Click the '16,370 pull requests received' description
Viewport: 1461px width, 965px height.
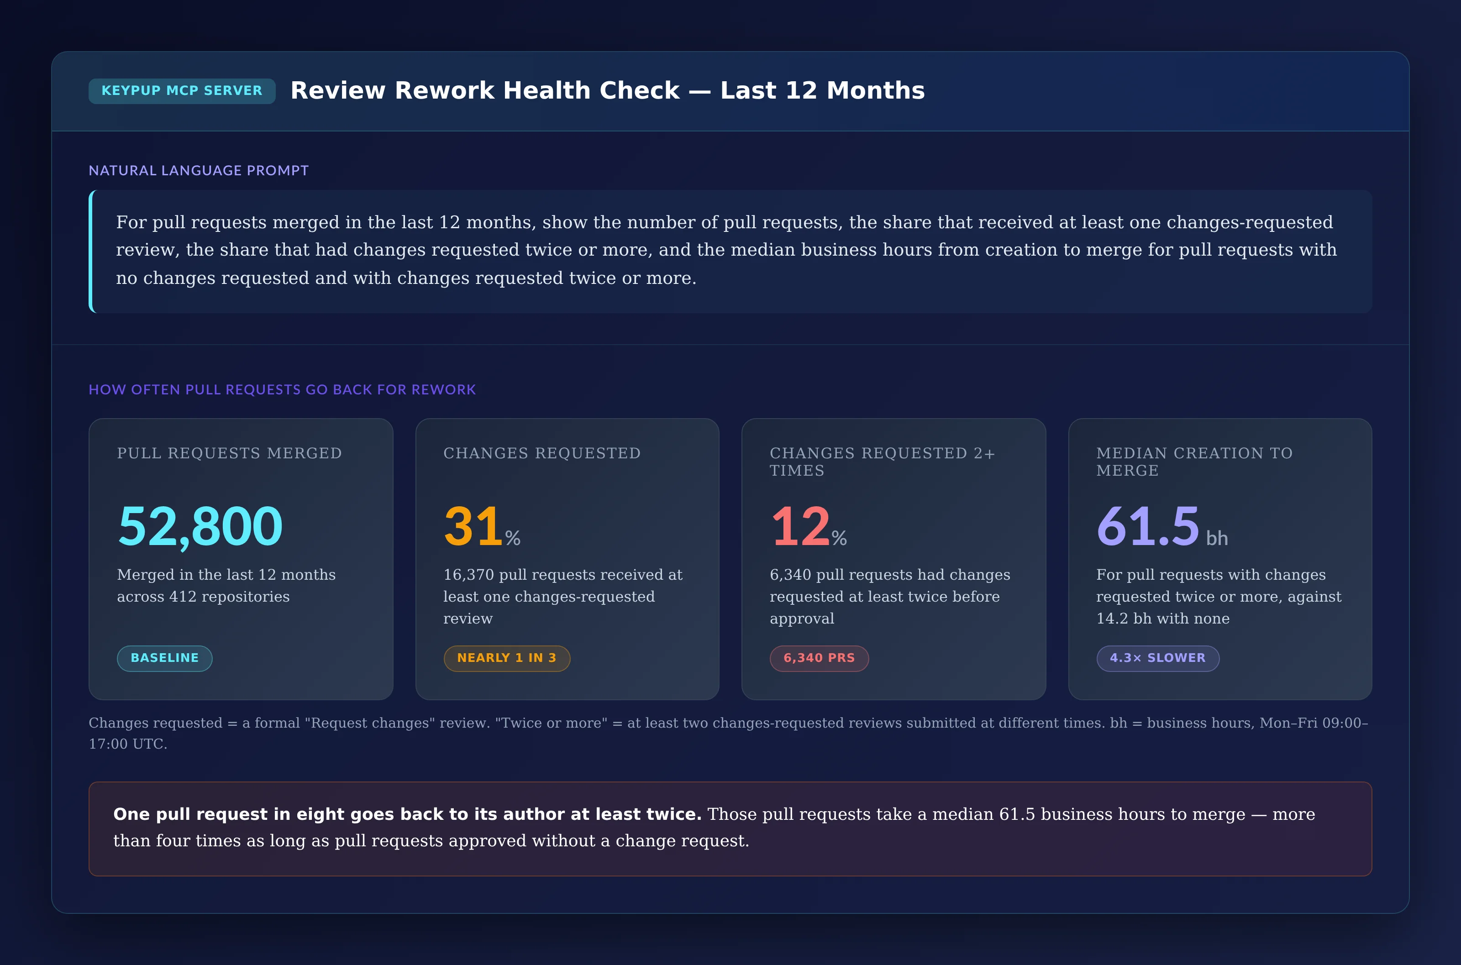pyautogui.click(x=563, y=596)
